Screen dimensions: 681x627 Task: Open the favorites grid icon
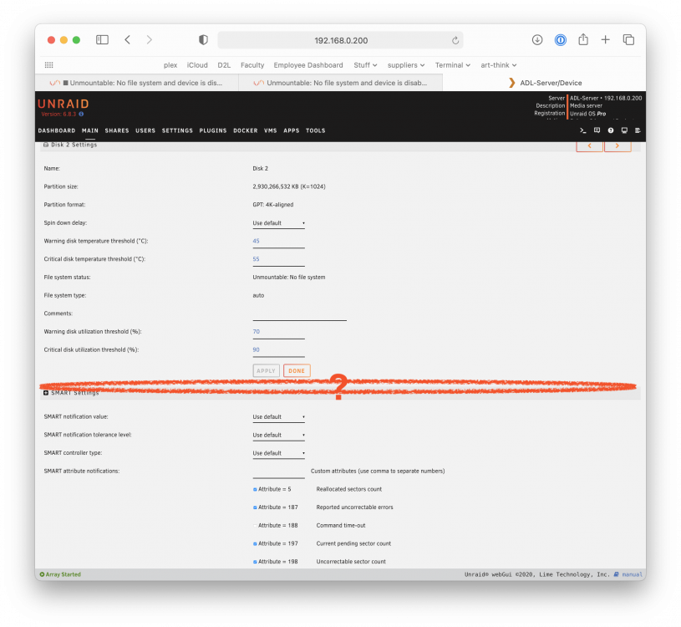point(48,64)
